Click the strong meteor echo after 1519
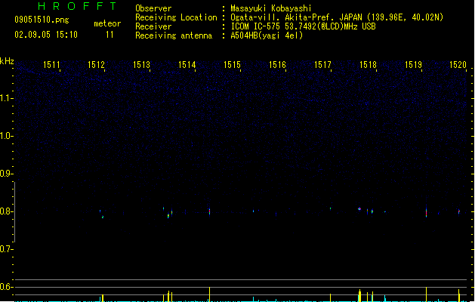 [x=426, y=212]
